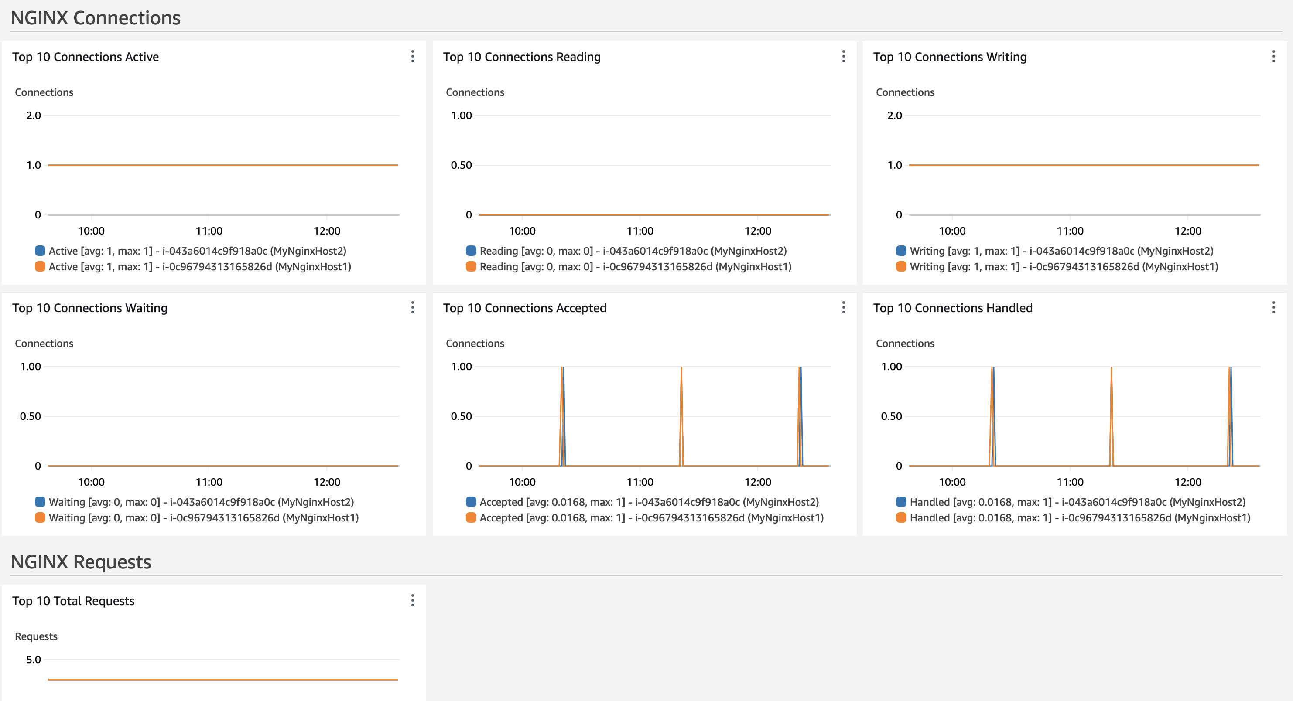Select the Waiting MyNginxHost1 legend label
Image resolution: width=1293 pixels, height=701 pixels.
tap(204, 518)
